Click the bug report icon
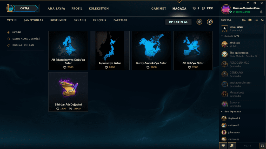266x149 pixels. click(x=262, y=146)
